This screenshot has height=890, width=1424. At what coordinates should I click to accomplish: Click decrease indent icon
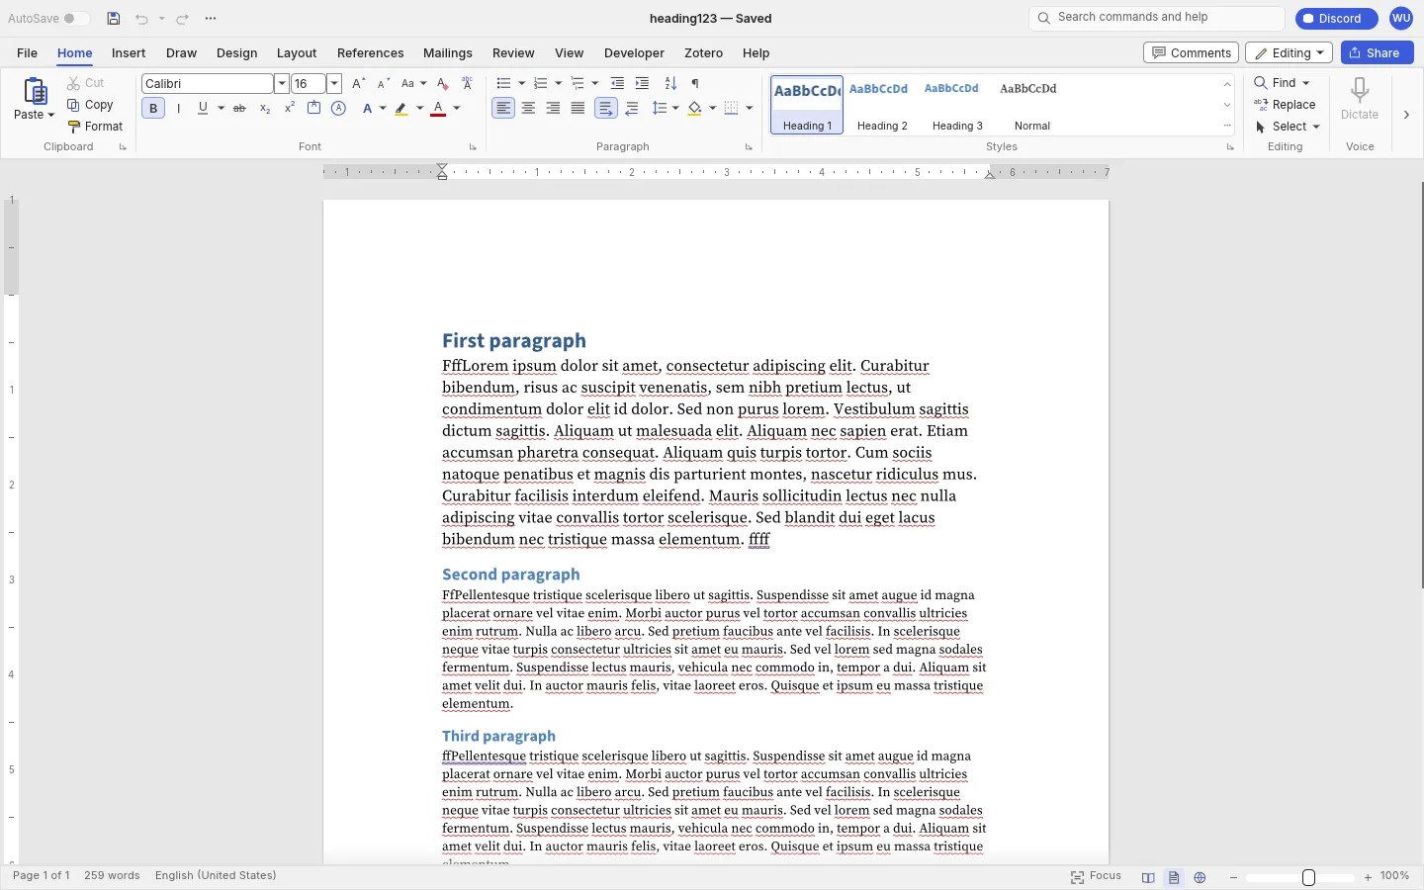click(x=617, y=84)
